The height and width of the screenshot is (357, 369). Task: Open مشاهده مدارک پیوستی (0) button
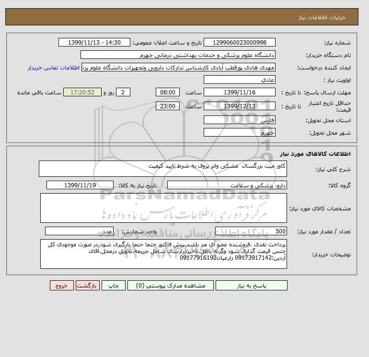(171, 286)
